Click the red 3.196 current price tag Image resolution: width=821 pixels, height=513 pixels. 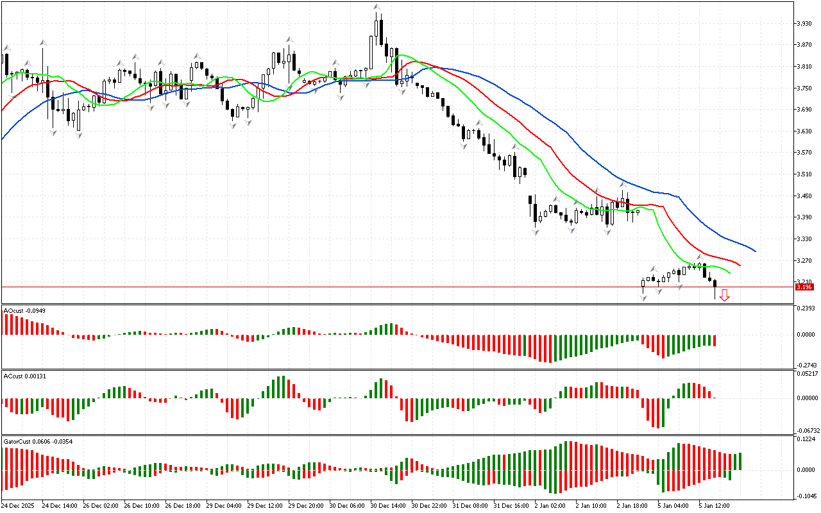[804, 287]
